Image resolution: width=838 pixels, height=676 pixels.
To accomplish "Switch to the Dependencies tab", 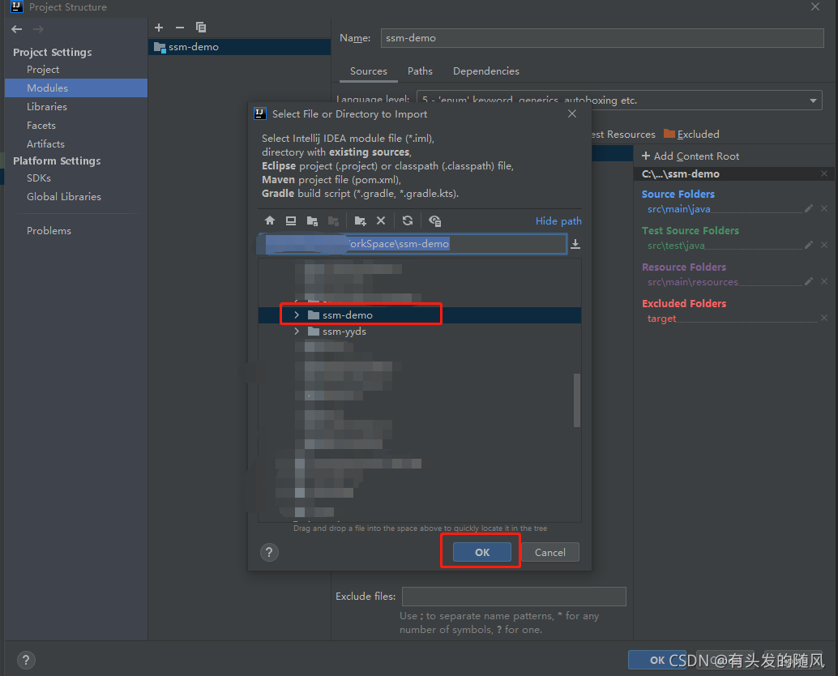I will coord(485,71).
